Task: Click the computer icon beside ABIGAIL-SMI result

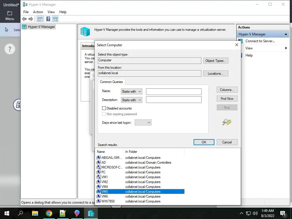Action: pos(99,157)
